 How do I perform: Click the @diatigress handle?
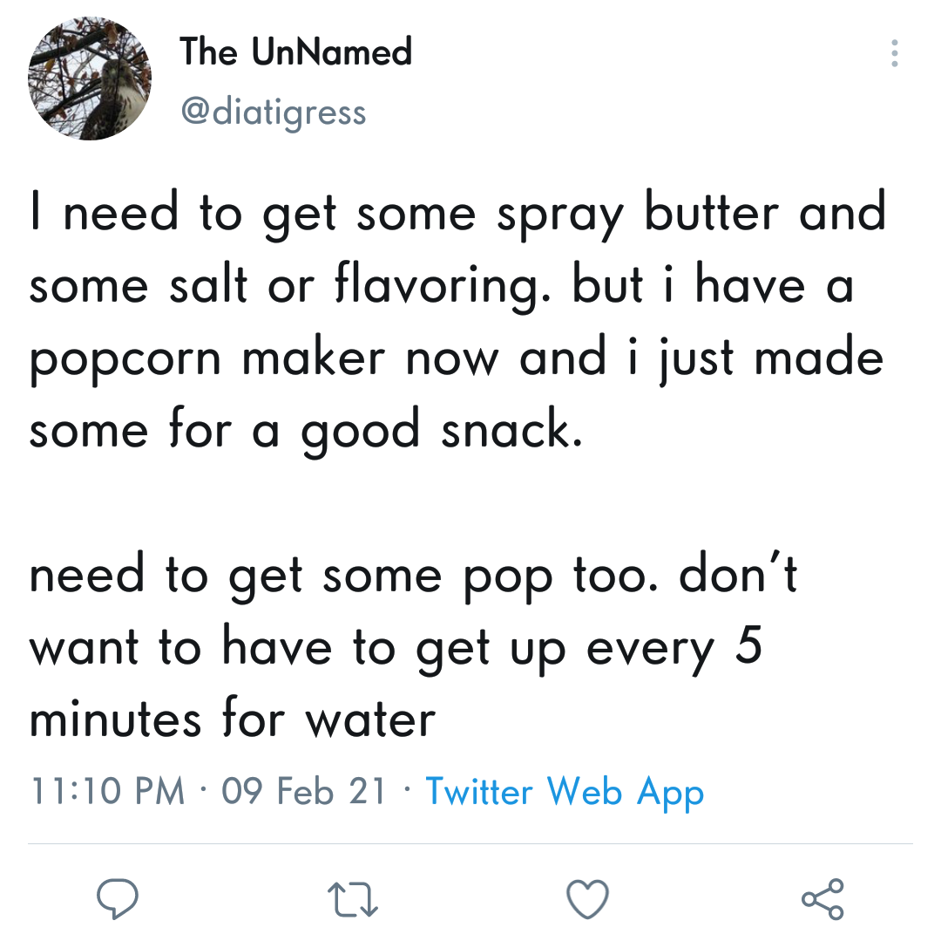pos(274,113)
